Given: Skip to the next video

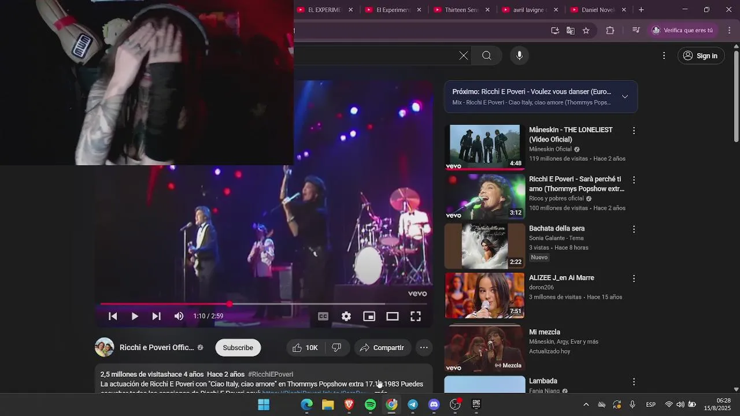Looking at the screenshot, I should tap(156, 316).
